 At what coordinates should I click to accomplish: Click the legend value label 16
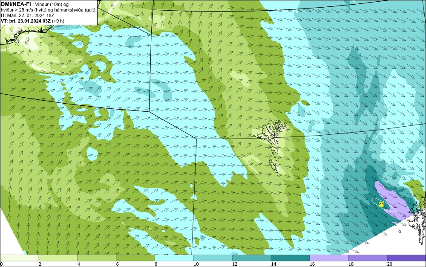312,264
